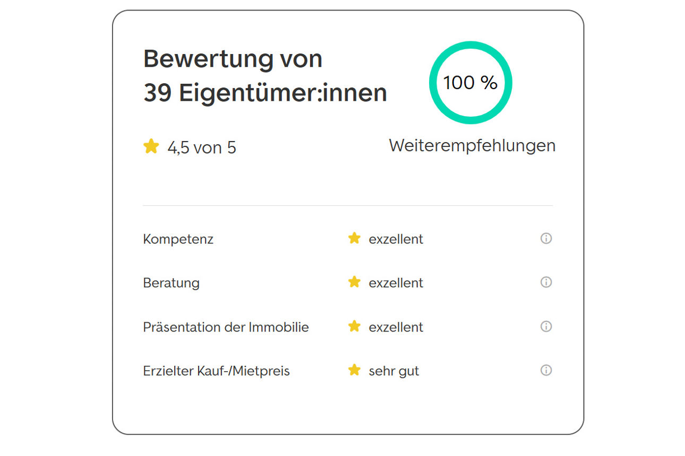Open the info icon beside Beratung

coord(546,283)
